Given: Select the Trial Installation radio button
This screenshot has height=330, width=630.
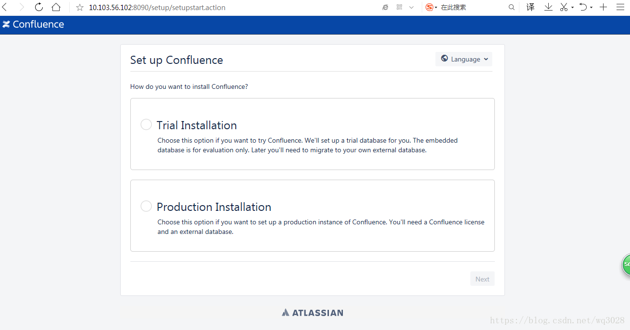Looking at the screenshot, I should [x=146, y=124].
